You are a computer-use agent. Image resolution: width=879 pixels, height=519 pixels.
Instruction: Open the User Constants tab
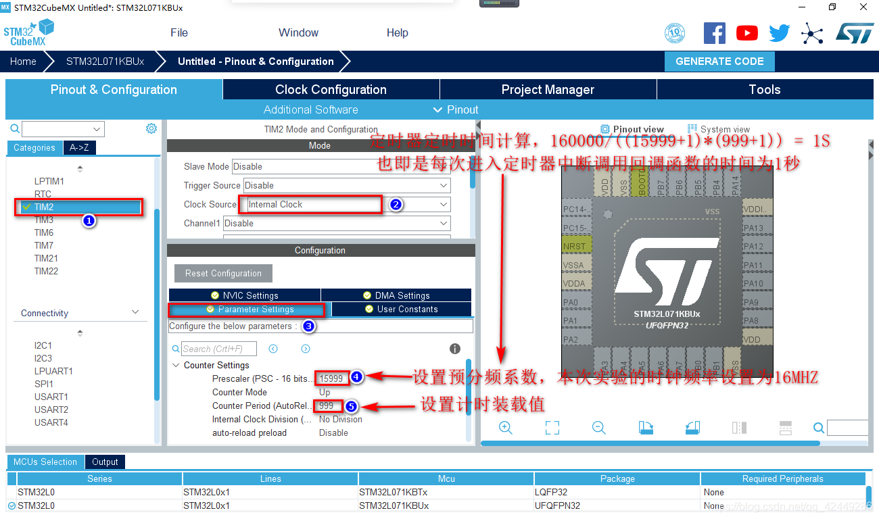pyautogui.click(x=401, y=309)
